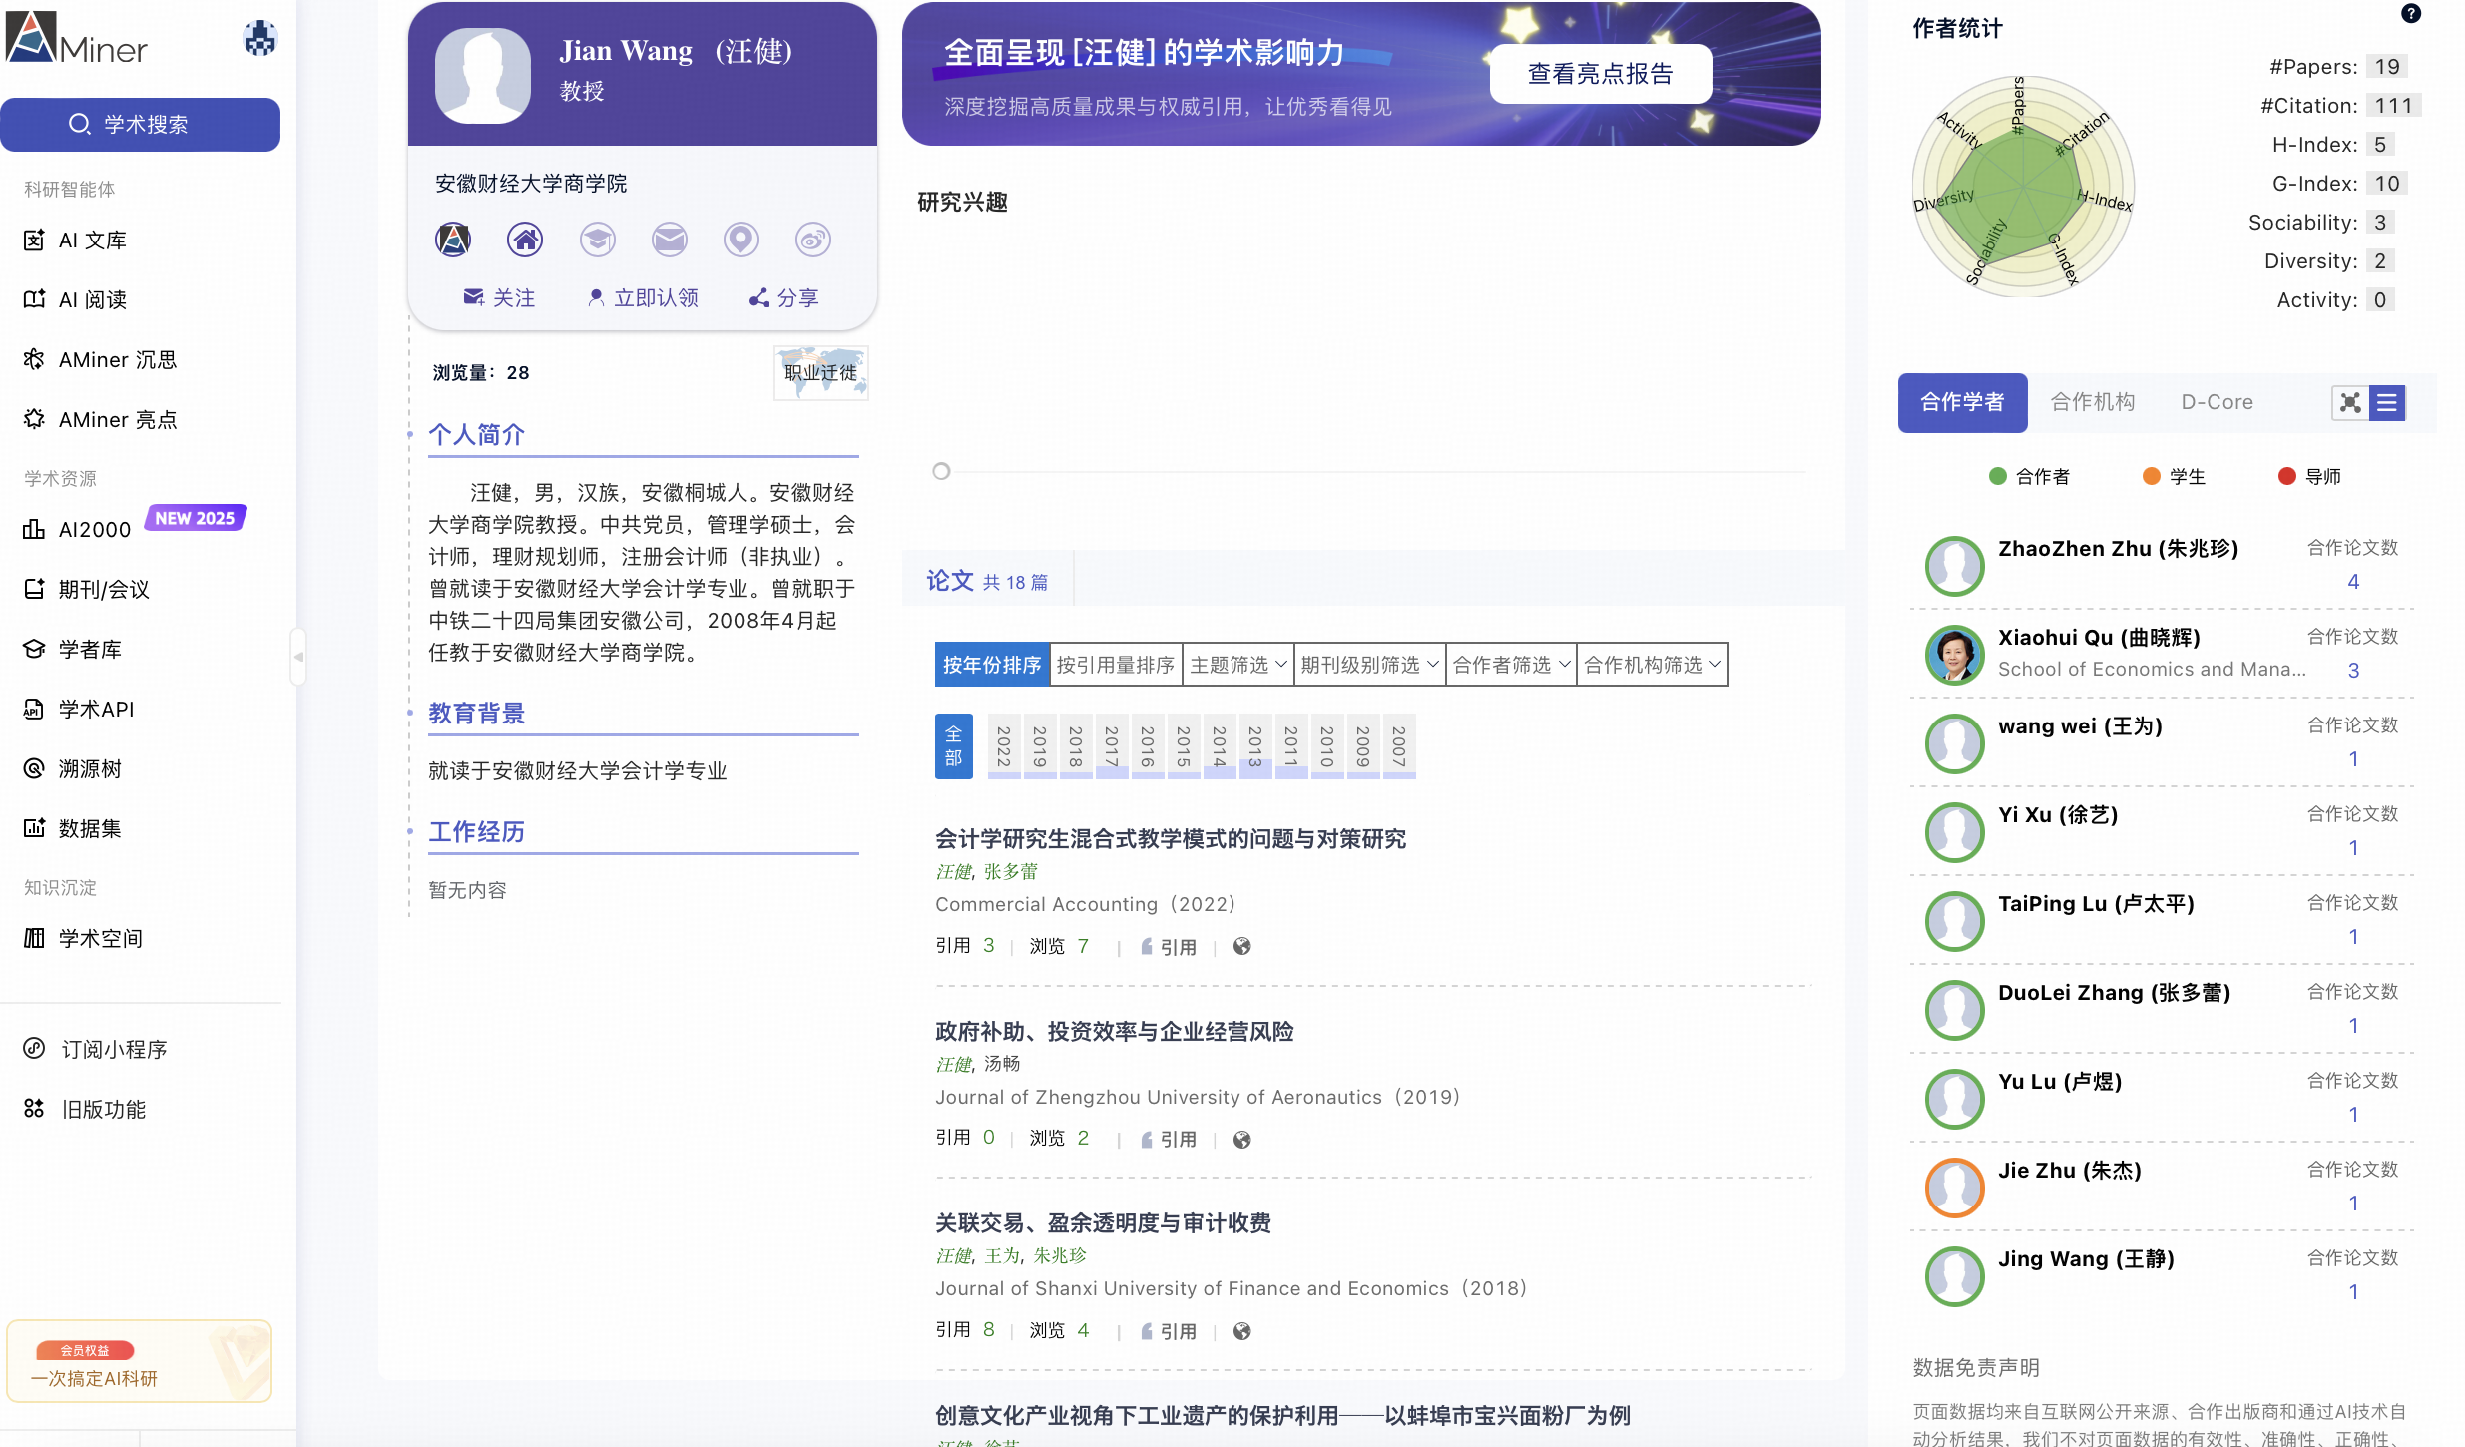
Task: Sort papers by citation count (按引用量排序)
Action: coord(1115,665)
